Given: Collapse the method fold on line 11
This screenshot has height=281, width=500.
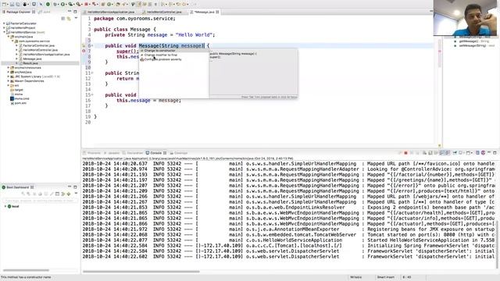Looking at the screenshot, I should click(x=92, y=73).
